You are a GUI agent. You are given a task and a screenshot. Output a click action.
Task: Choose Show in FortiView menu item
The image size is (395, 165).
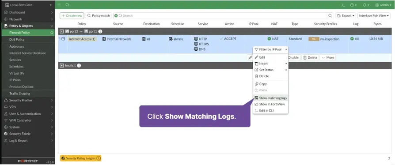pos(270,104)
